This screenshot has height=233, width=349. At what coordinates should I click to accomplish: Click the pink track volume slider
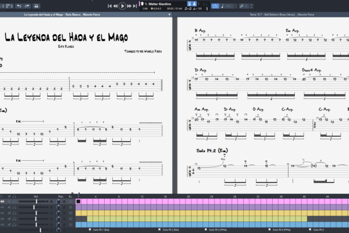[x=33, y=202]
